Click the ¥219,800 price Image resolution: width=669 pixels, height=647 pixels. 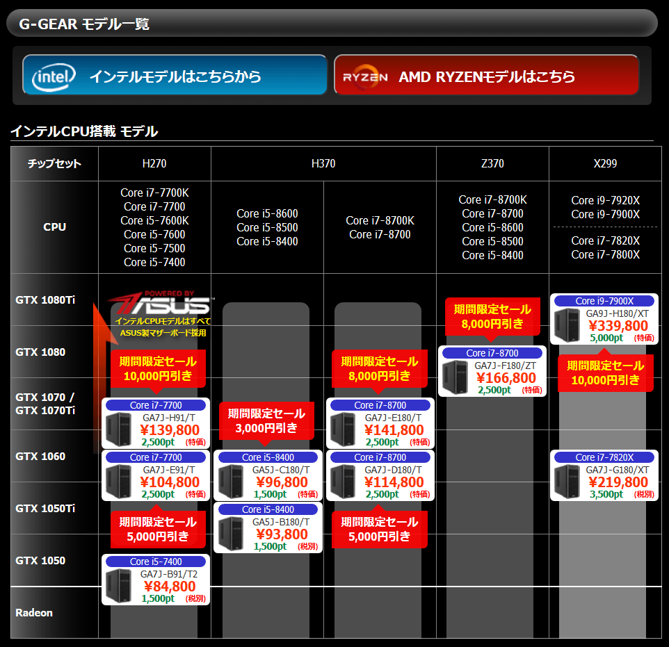pyautogui.click(x=619, y=482)
